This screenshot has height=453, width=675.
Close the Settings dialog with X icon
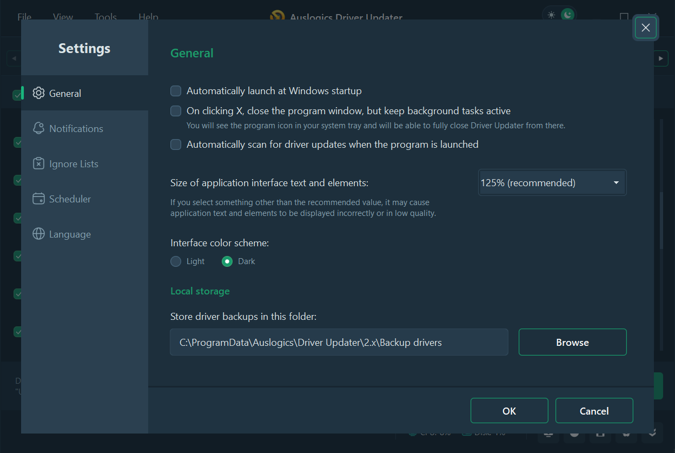point(645,28)
